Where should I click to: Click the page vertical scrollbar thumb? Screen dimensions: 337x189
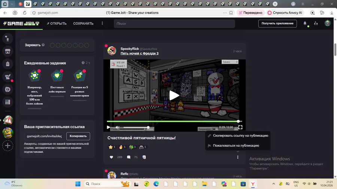[x=335, y=50]
